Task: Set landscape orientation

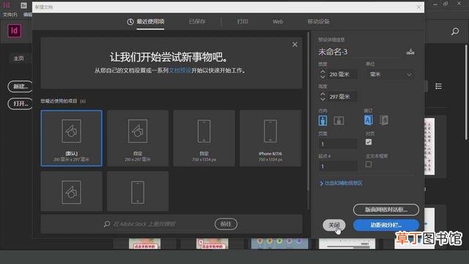Action: (339, 120)
